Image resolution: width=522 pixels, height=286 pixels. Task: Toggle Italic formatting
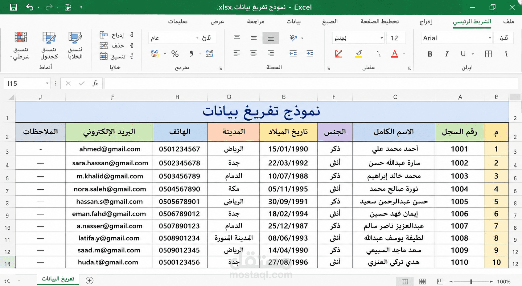coord(446,54)
